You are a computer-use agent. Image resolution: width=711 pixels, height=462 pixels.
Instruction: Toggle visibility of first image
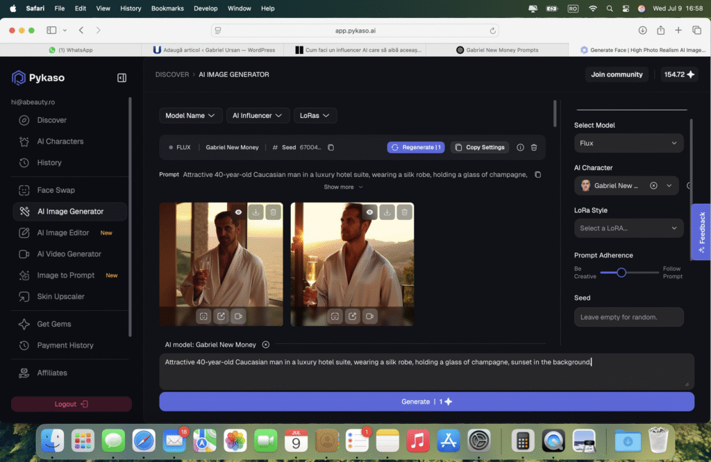239,212
